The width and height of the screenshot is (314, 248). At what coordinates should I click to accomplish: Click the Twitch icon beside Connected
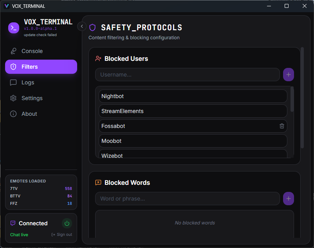13,223
